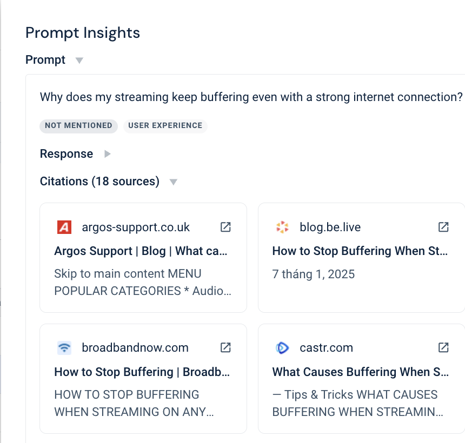Click the castr.com play-button favicon
The width and height of the screenshot is (465, 443).
click(282, 347)
